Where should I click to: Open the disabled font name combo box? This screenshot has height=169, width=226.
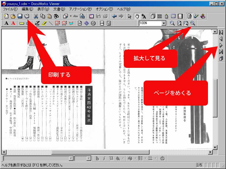point(71,158)
